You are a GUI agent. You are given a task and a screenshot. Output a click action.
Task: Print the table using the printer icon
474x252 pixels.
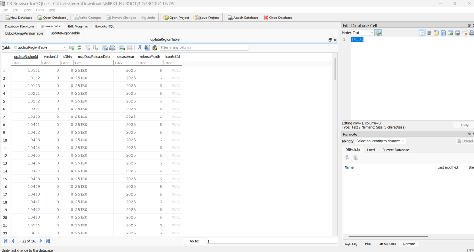point(112,47)
